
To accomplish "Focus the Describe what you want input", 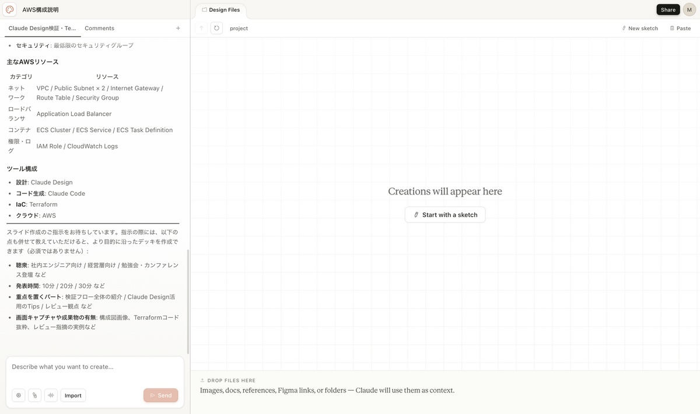I will tap(94, 367).
